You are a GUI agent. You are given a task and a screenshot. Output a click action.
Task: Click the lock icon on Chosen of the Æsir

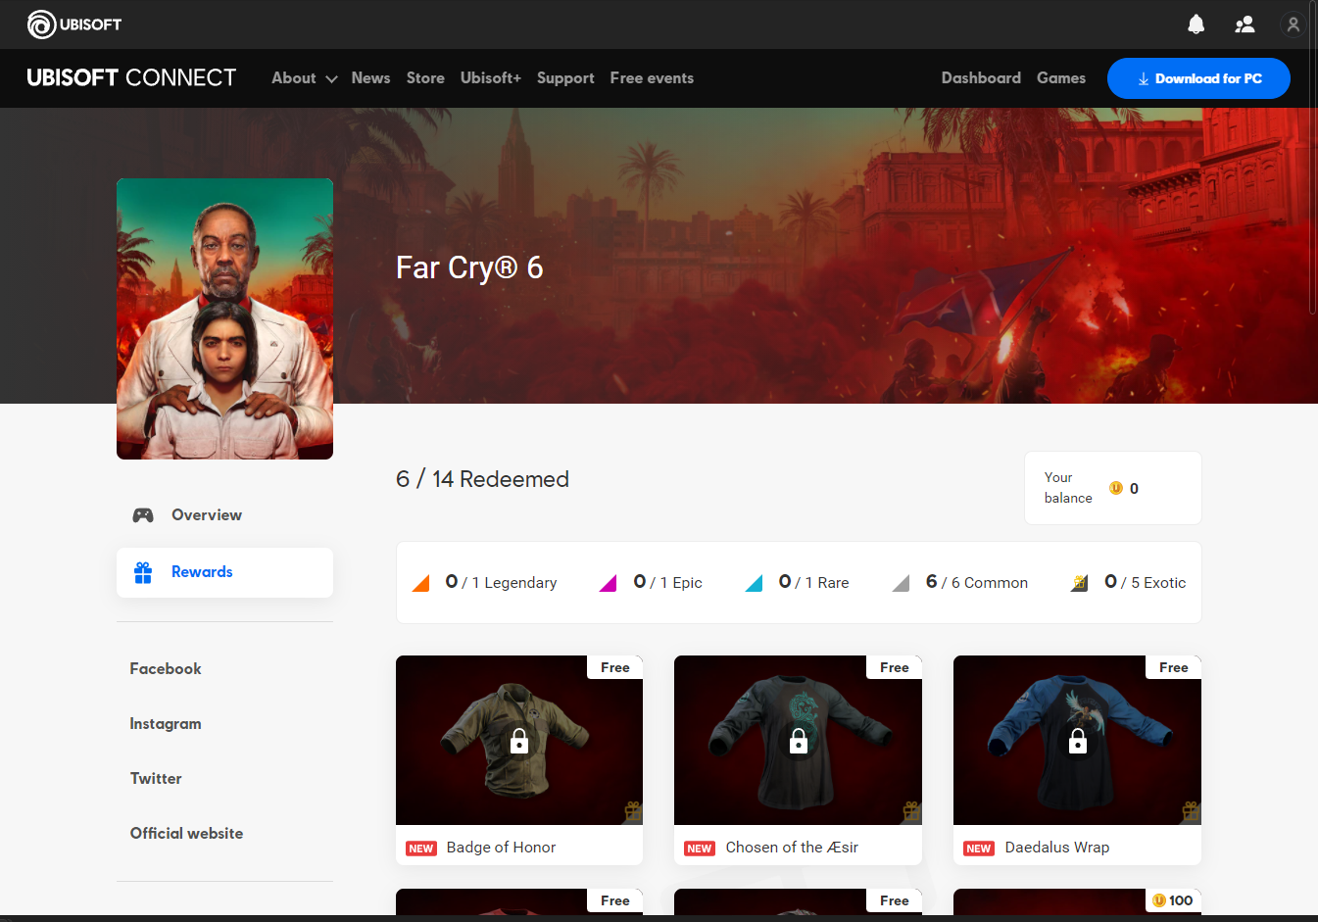point(799,741)
